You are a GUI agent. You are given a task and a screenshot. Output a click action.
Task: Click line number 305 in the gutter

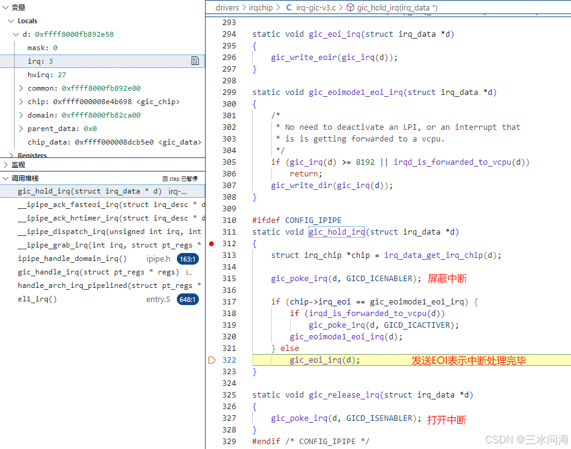[229, 162]
